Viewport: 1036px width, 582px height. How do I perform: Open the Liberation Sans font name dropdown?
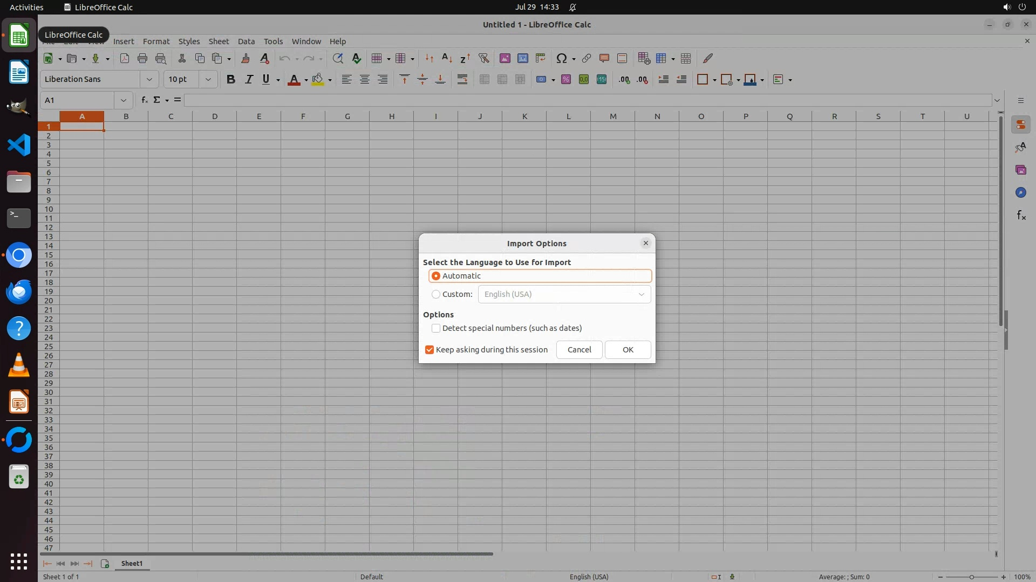pos(149,79)
